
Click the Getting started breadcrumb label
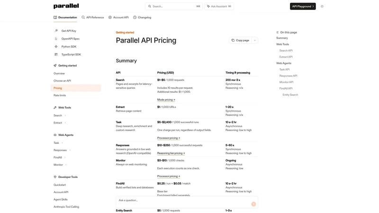(125, 32)
